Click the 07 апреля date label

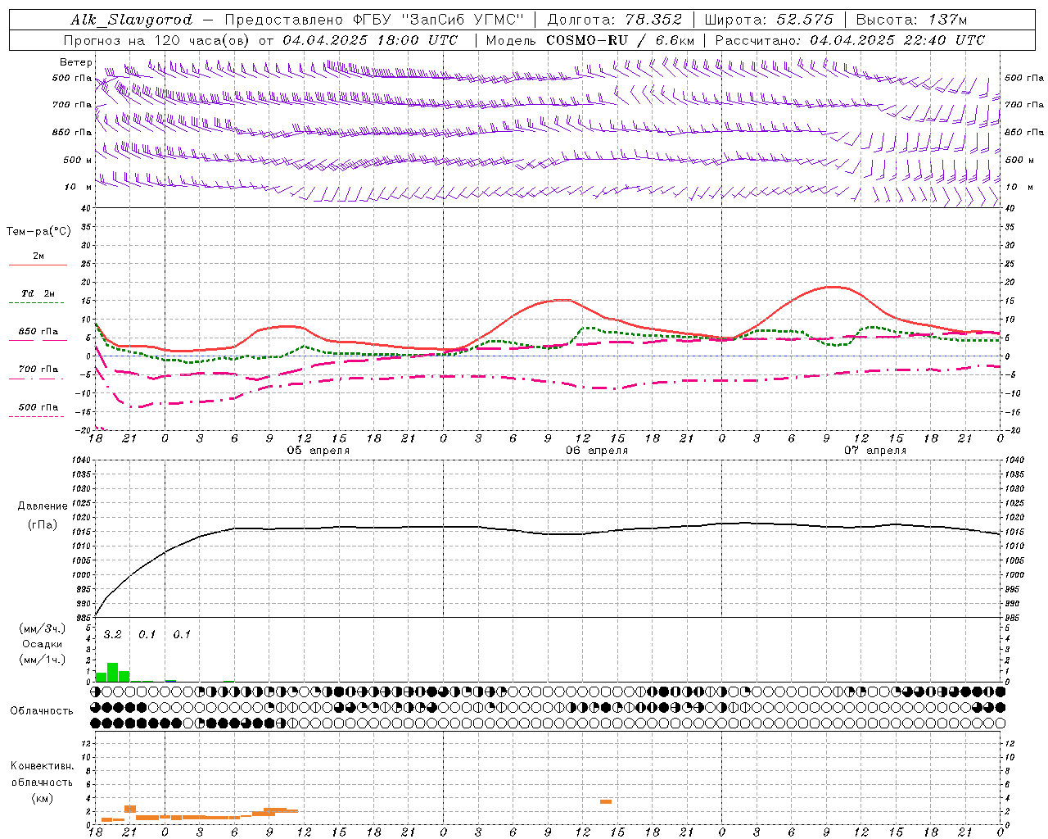[874, 451]
